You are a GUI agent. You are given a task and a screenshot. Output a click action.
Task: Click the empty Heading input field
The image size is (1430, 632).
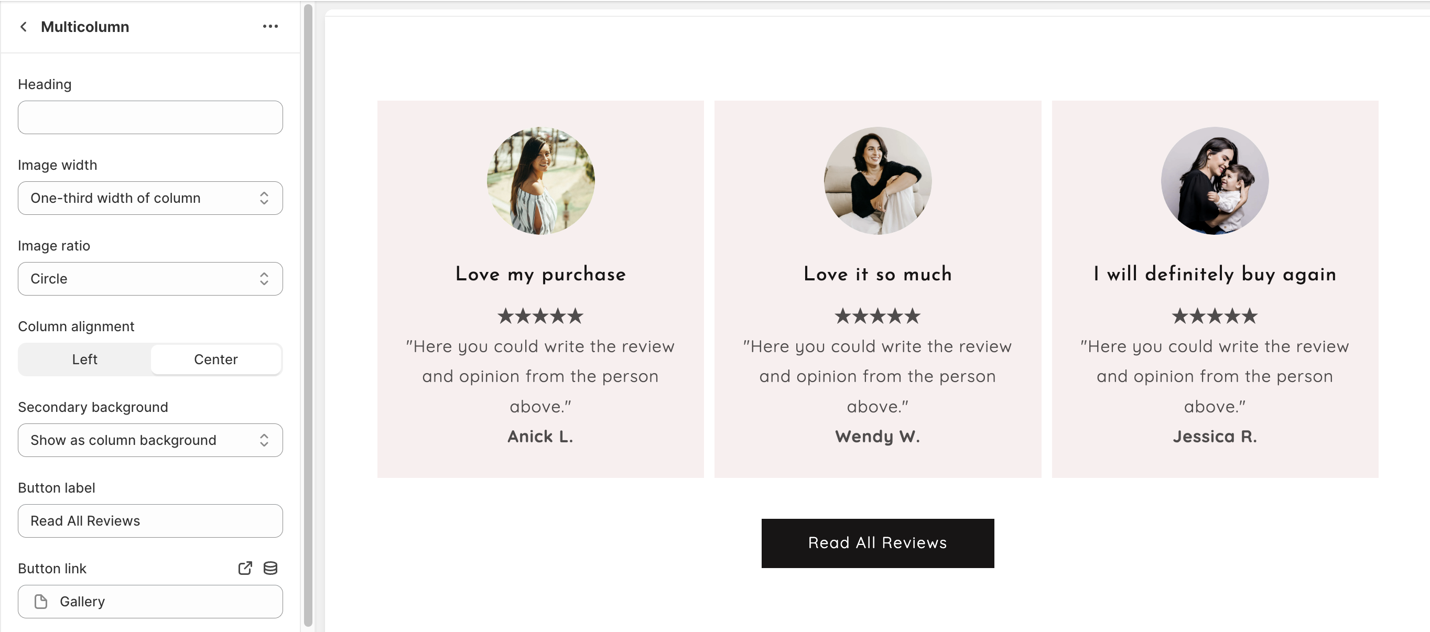pyautogui.click(x=150, y=117)
